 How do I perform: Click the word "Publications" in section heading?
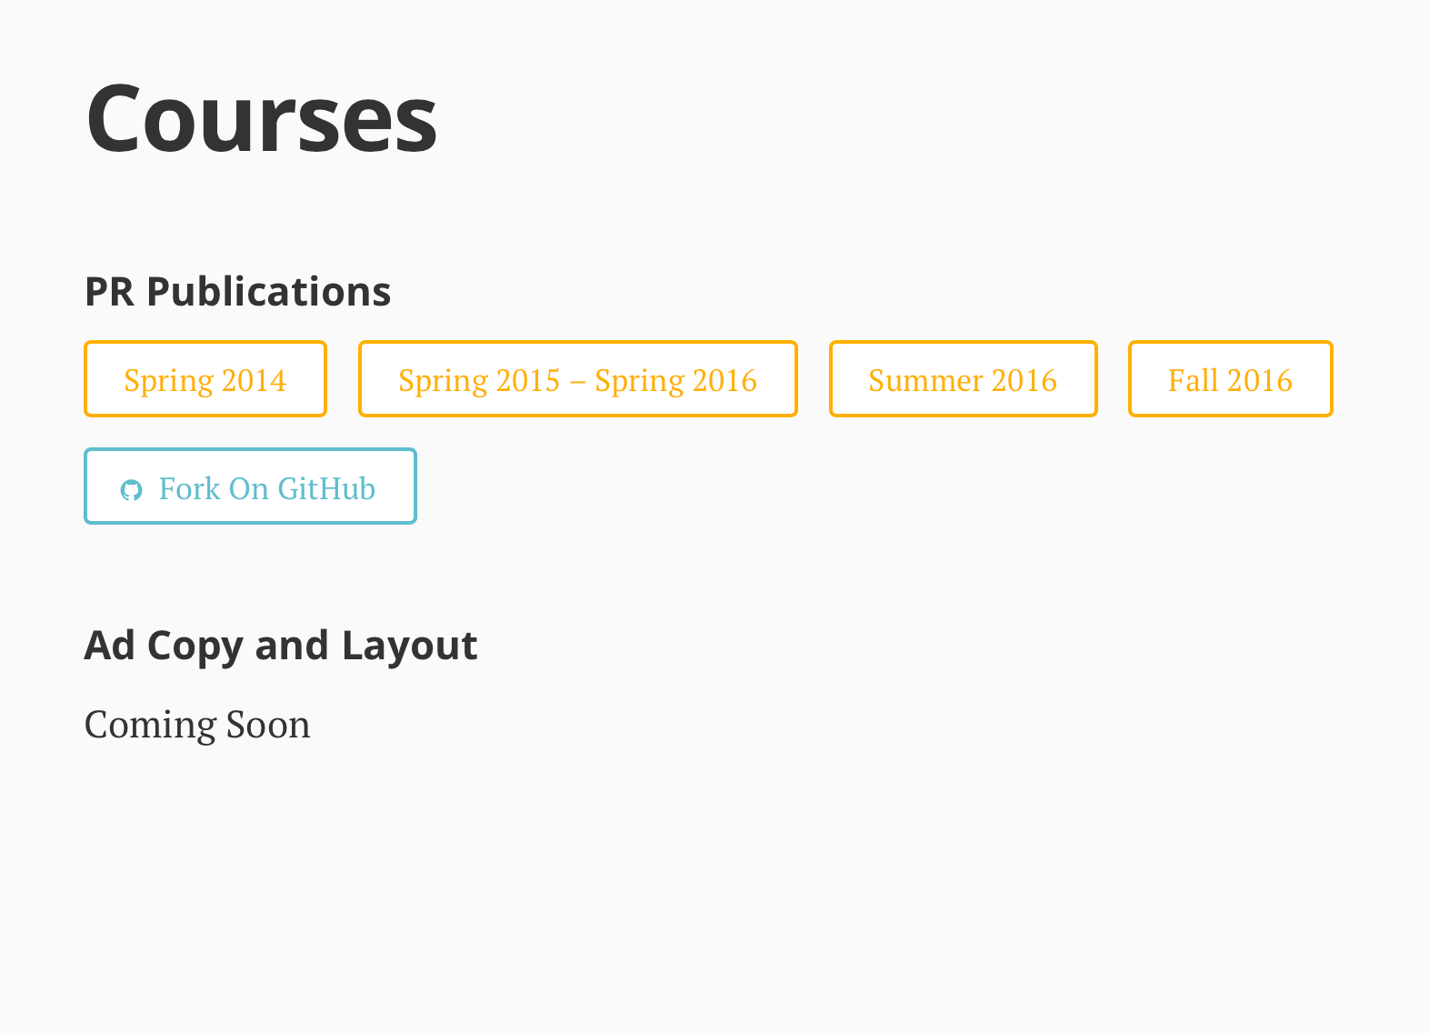[269, 292]
